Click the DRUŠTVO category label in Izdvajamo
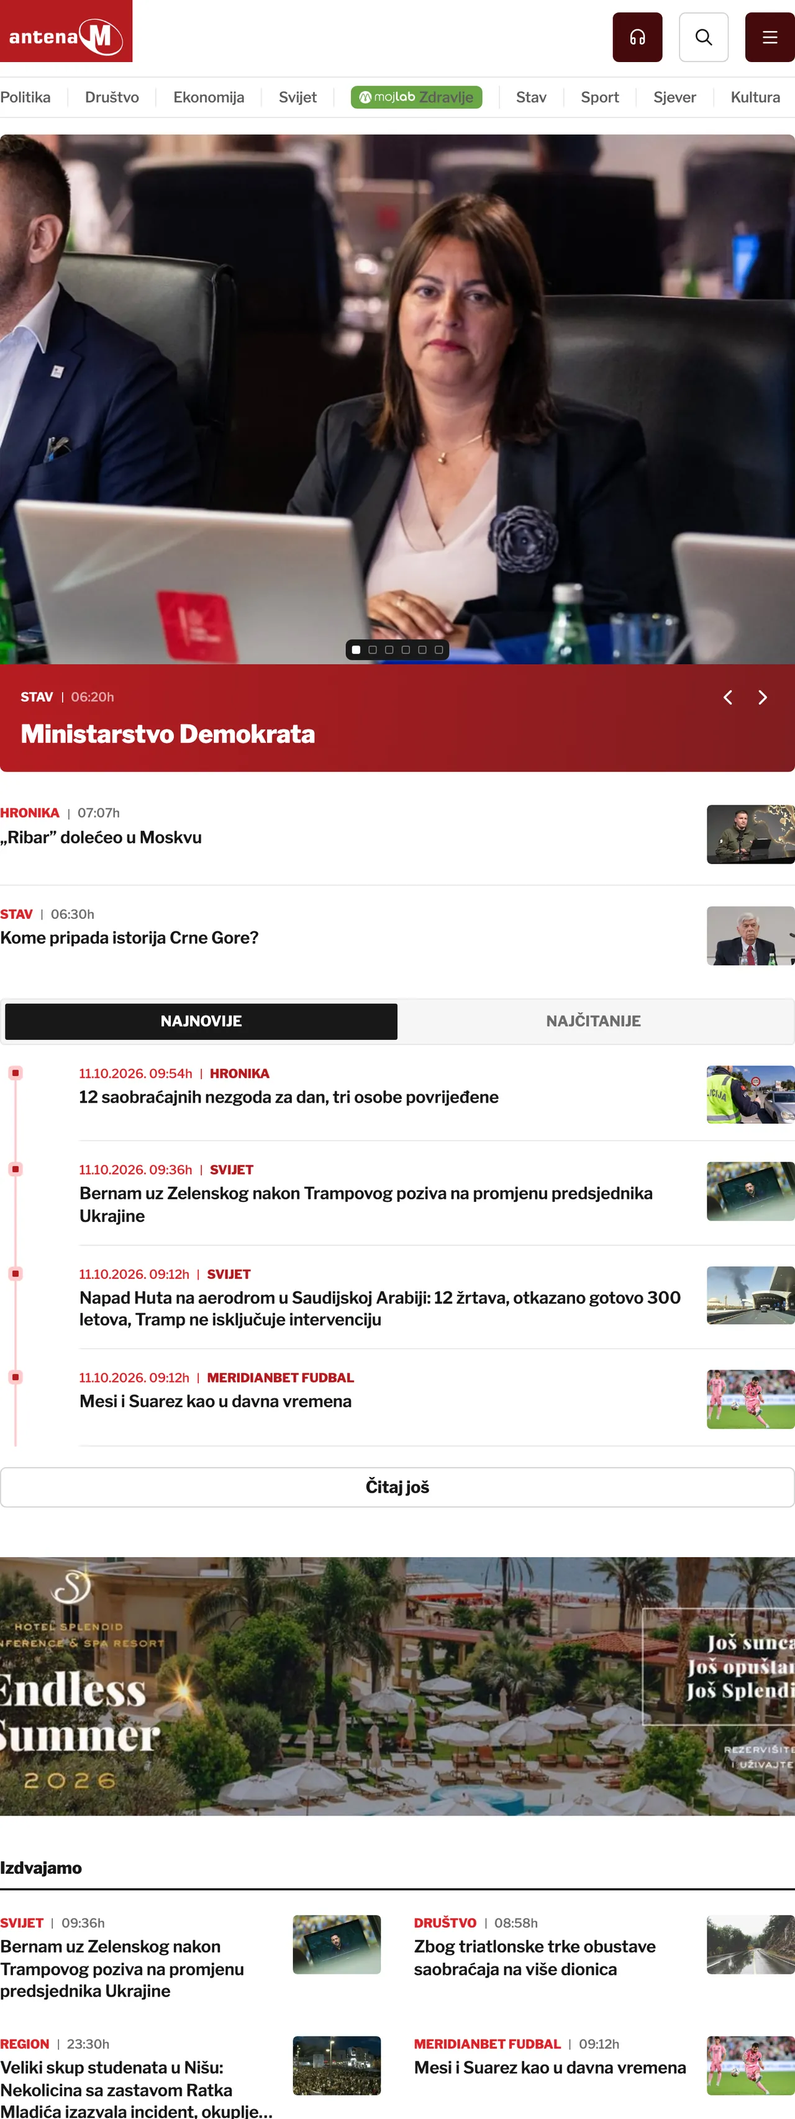The height and width of the screenshot is (2119, 795). coord(445,1922)
